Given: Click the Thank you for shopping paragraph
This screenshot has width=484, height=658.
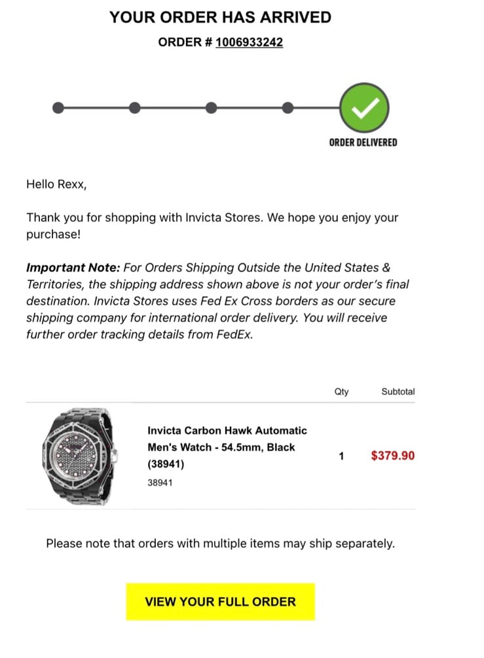Looking at the screenshot, I should 212,226.
